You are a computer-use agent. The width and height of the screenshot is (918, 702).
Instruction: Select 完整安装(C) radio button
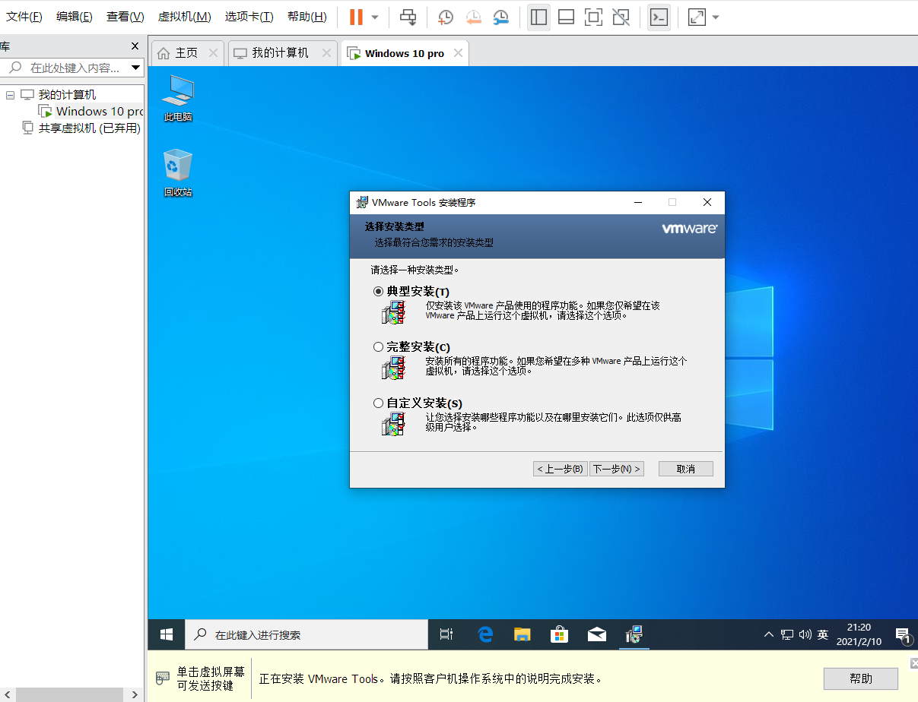[x=378, y=347]
